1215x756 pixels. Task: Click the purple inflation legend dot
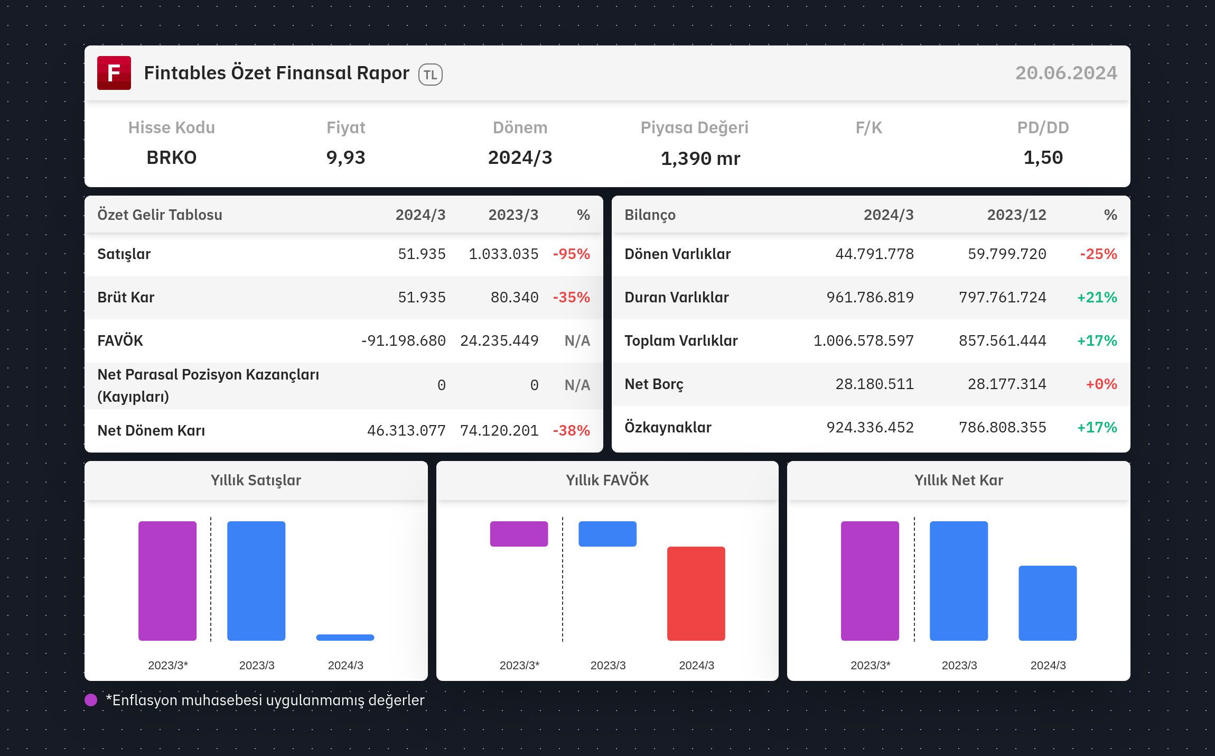click(91, 700)
